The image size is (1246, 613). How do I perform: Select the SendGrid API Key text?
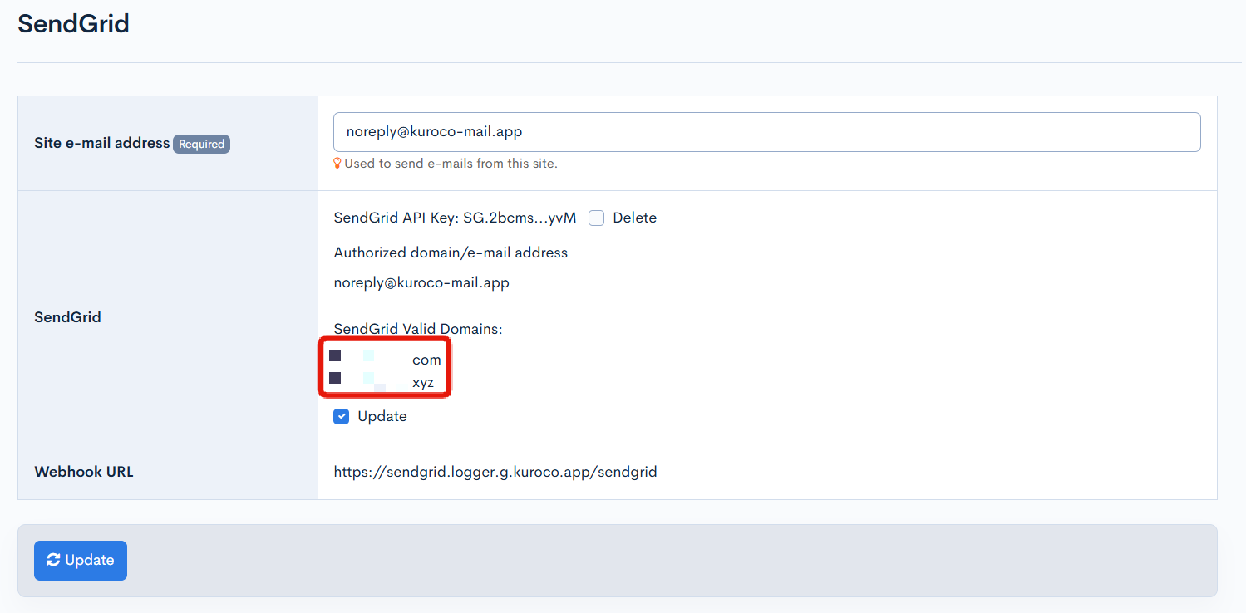tap(455, 218)
